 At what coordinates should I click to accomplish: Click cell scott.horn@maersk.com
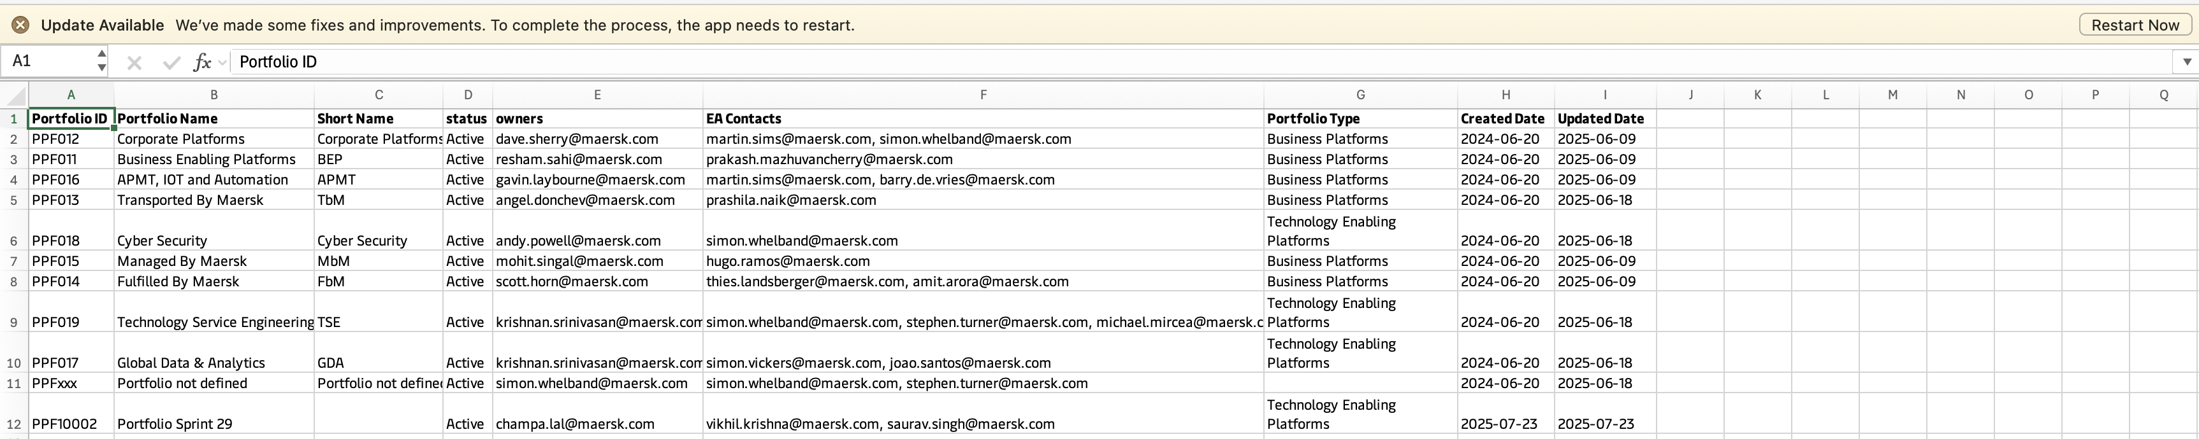(597, 281)
